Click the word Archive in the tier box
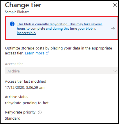The image size is (119, 124). coord(14,71)
